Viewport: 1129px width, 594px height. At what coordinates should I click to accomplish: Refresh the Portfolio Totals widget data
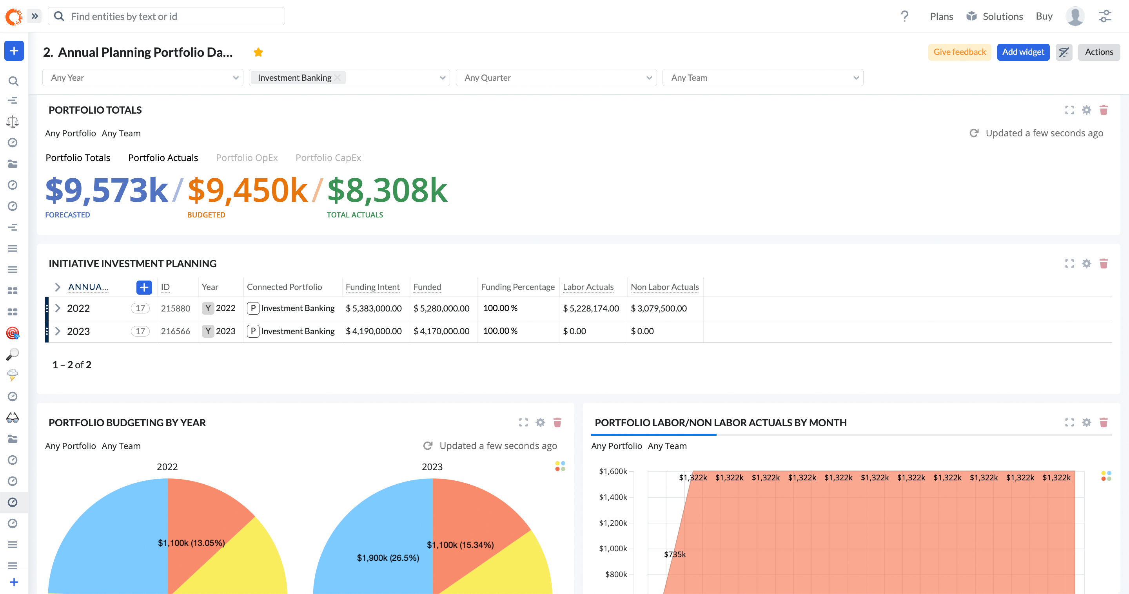coord(974,133)
